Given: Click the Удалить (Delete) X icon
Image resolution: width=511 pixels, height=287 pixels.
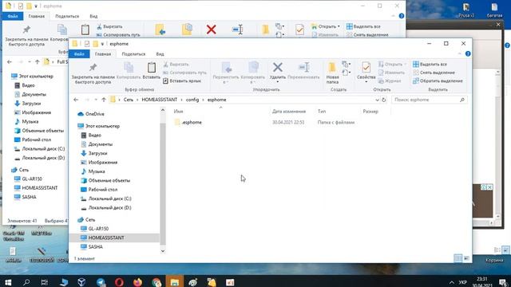Looking at the screenshot, I should [x=278, y=67].
